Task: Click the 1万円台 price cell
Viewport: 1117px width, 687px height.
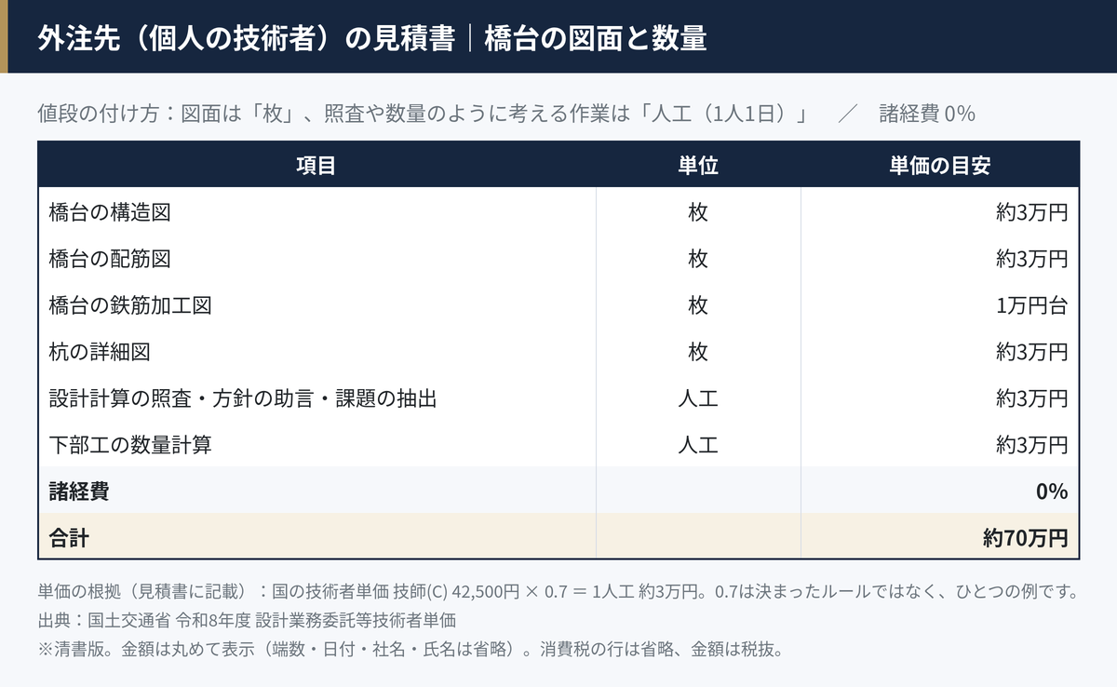Action: [x=1031, y=305]
